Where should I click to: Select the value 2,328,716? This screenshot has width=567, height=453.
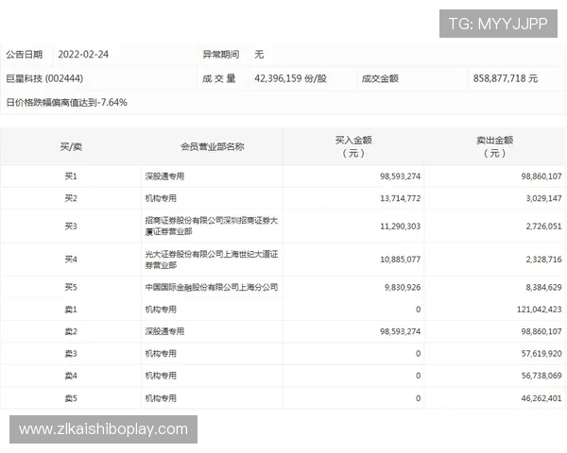[x=543, y=260]
